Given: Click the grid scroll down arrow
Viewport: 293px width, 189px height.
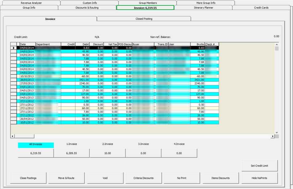Looking at the screenshot, I should pos(277,132).
